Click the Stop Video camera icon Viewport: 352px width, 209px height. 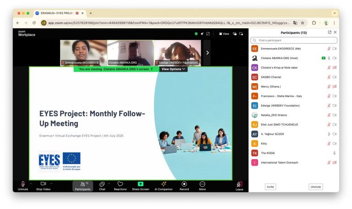point(43,184)
